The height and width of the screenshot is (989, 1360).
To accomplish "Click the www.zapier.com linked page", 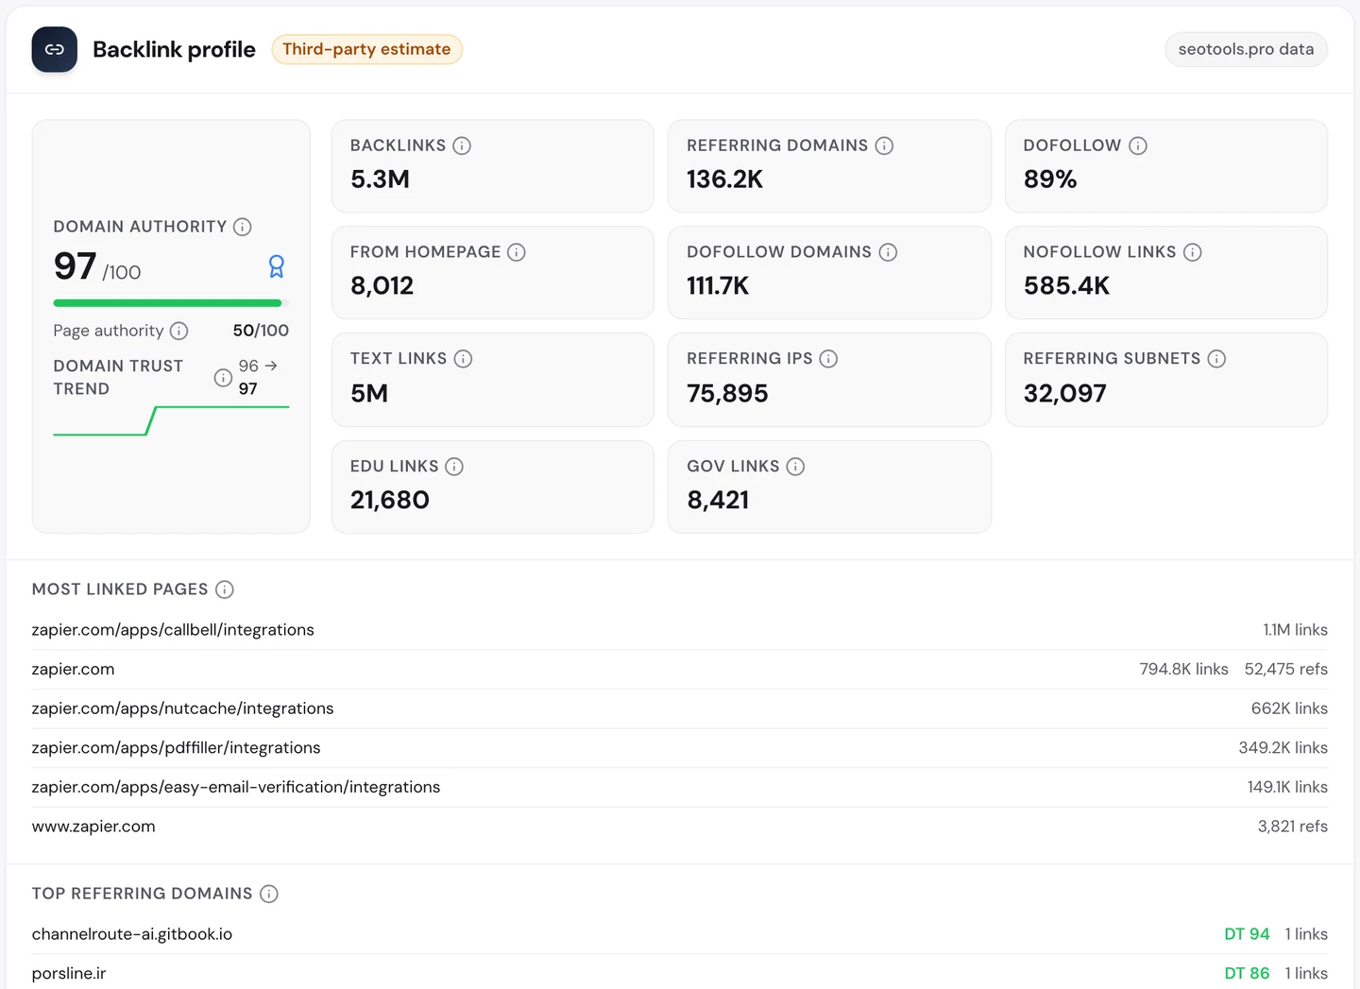I will point(93,827).
